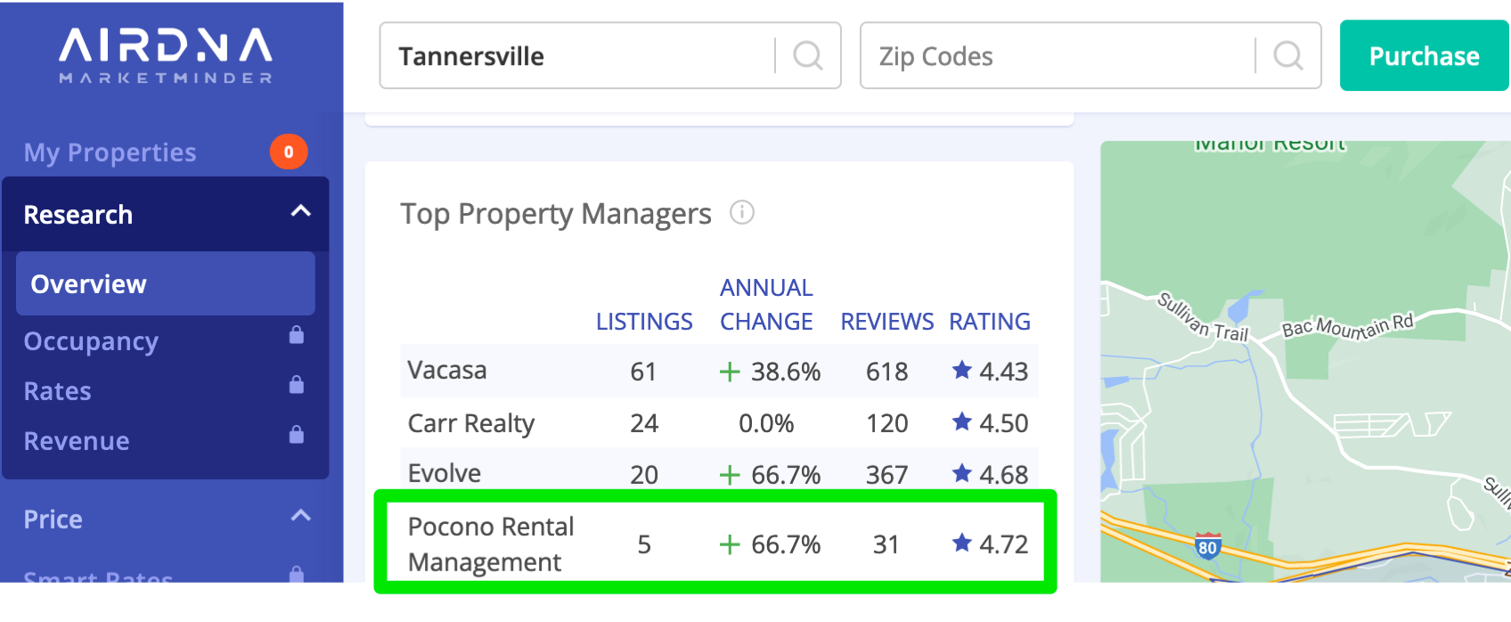This screenshot has height=622, width=1511.
Task: Click the Bac Mountain Rd label on map
Action: 1348,326
